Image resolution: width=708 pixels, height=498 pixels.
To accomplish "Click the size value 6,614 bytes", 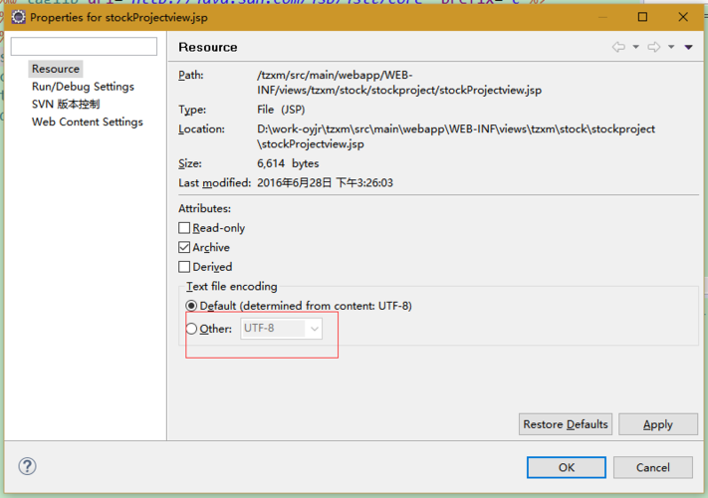I will pyautogui.click(x=288, y=163).
